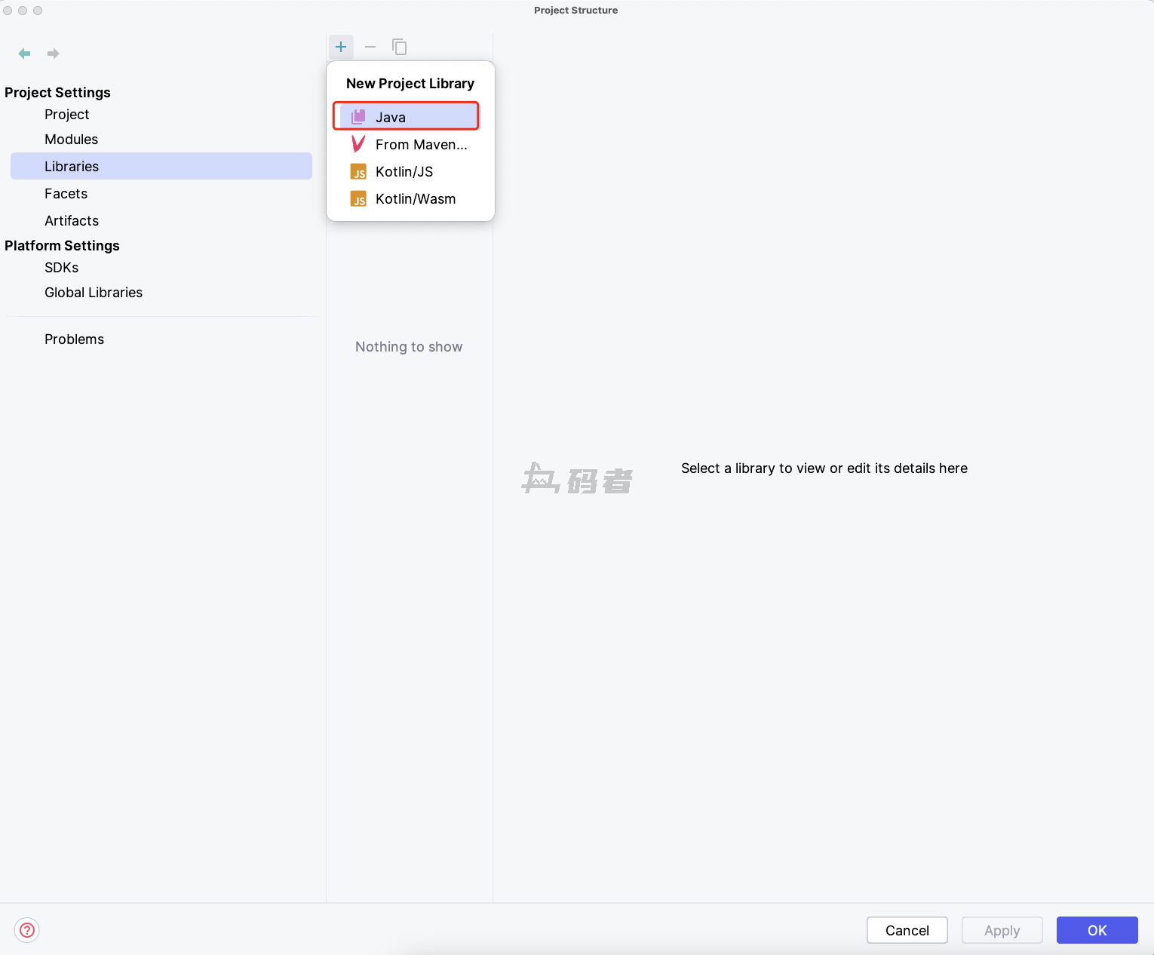Click the back navigation arrow
Image resolution: width=1154 pixels, height=955 pixels.
tap(24, 54)
